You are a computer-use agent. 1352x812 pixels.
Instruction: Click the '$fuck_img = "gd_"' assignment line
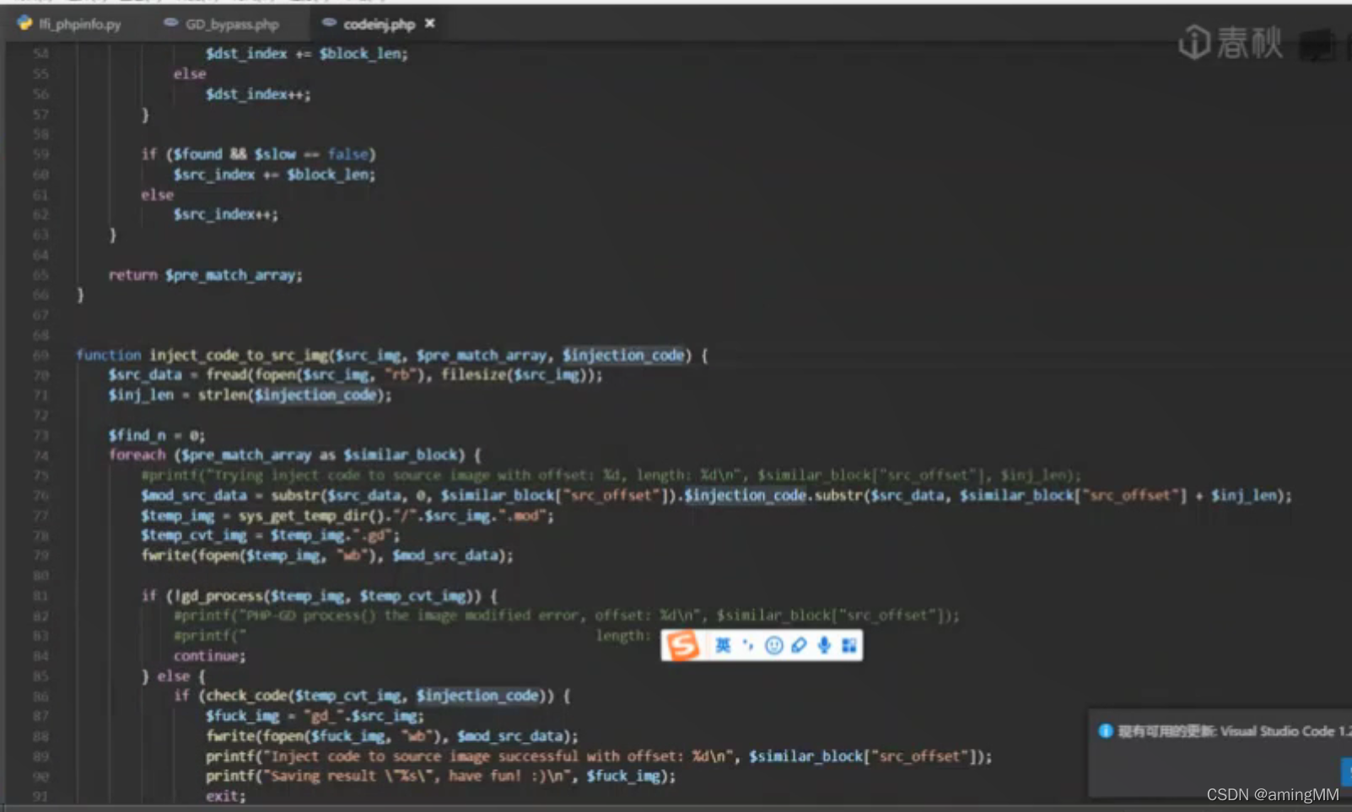click(x=315, y=716)
